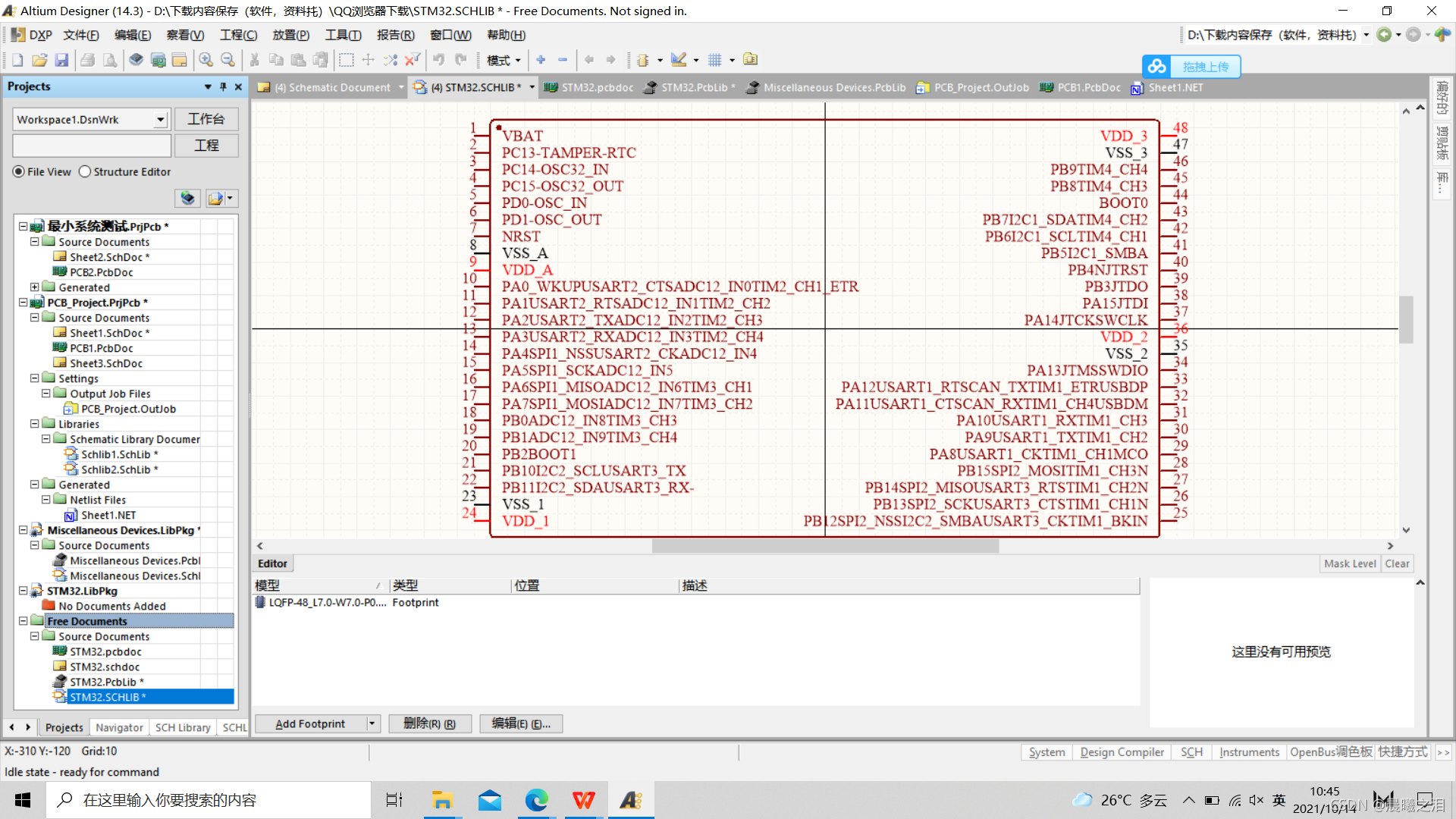Switch to the STM32.PcbLib document tab
The height and width of the screenshot is (819, 1456).
point(693,87)
